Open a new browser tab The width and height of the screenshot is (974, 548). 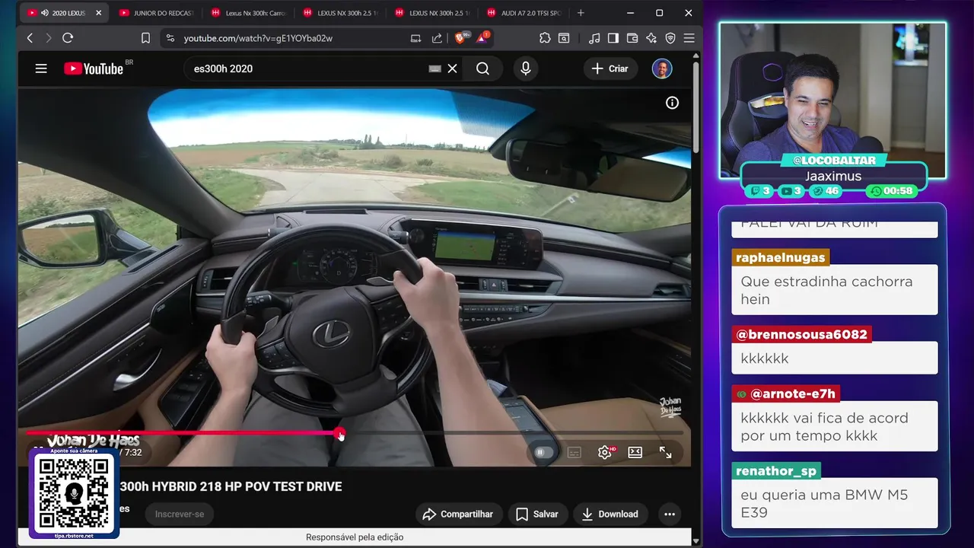[x=581, y=13]
